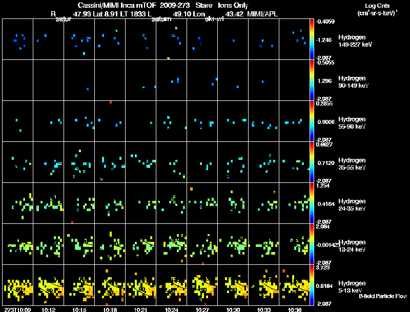Click the 10:24 time axis label
This screenshot has height=312, width=410.
[172, 309]
